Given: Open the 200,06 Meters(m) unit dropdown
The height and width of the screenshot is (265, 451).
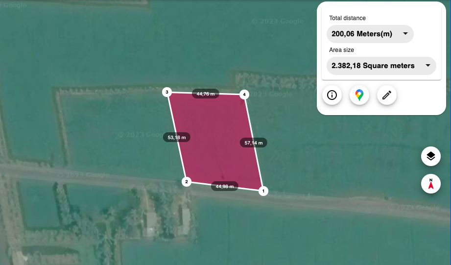Looking at the screenshot, I should point(370,34).
